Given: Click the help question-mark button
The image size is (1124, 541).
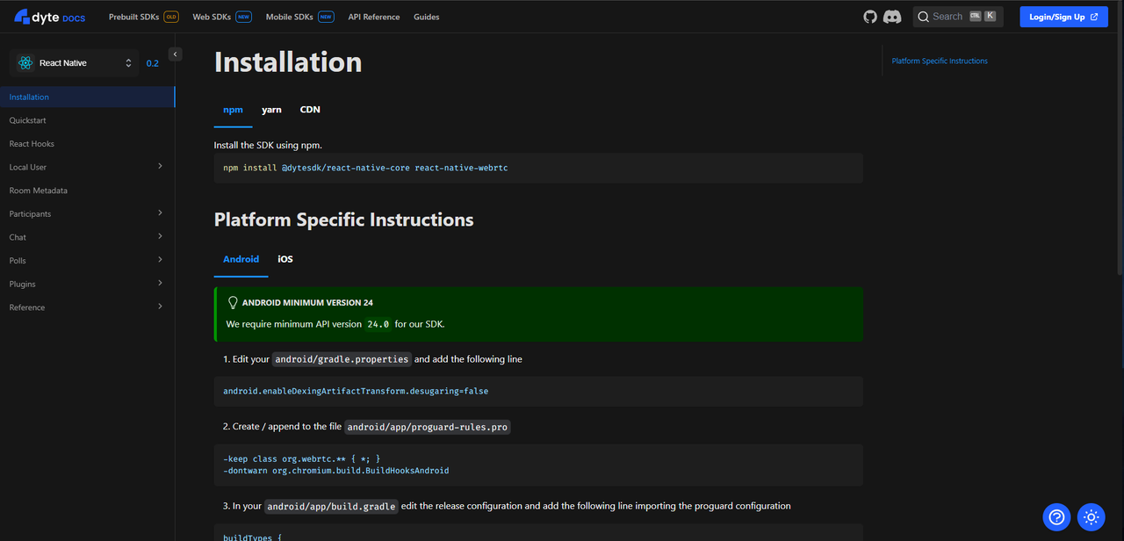Looking at the screenshot, I should point(1056,517).
